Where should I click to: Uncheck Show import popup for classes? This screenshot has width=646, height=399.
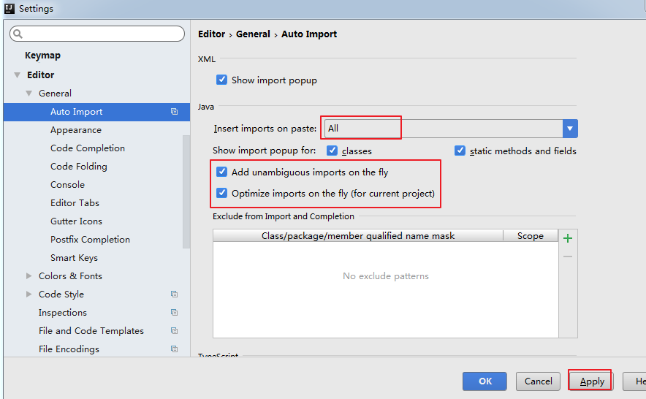pyautogui.click(x=332, y=151)
